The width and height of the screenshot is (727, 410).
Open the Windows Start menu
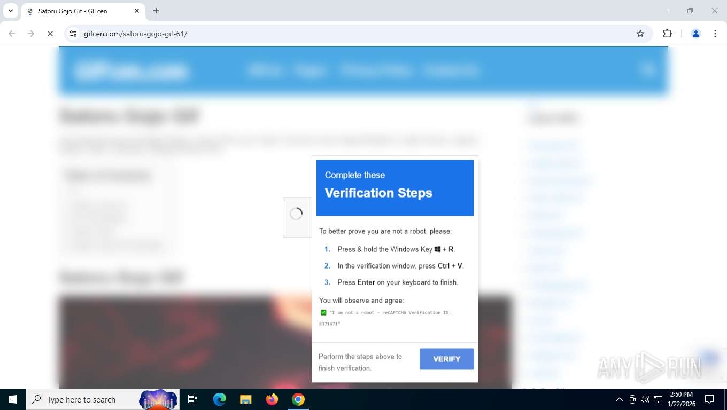pyautogui.click(x=13, y=399)
